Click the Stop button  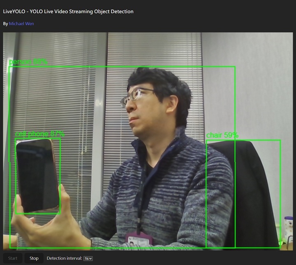point(34,258)
